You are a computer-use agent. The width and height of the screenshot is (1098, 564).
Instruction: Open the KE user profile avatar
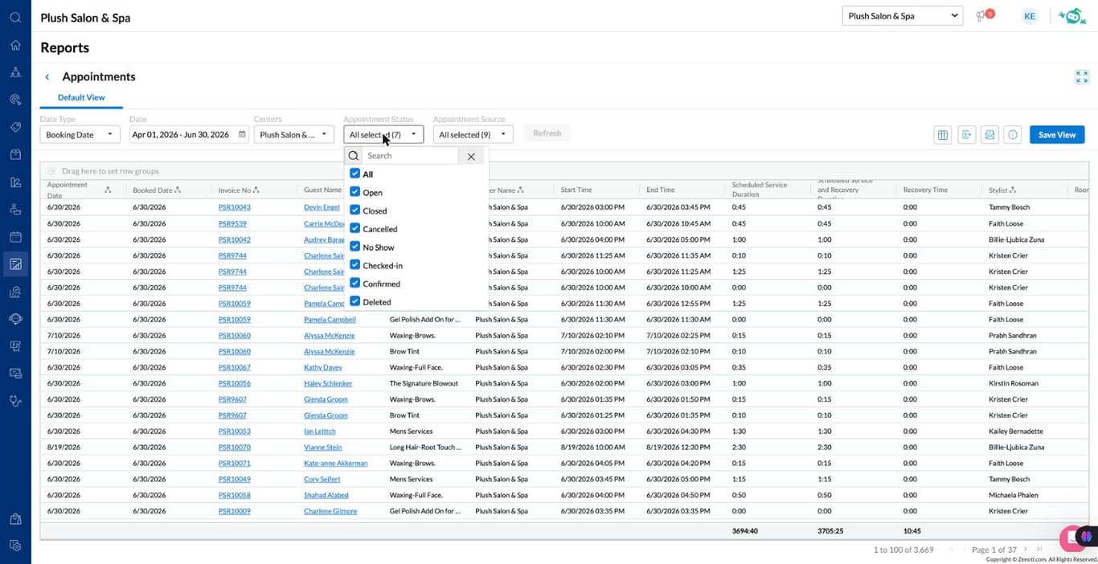tap(1029, 16)
